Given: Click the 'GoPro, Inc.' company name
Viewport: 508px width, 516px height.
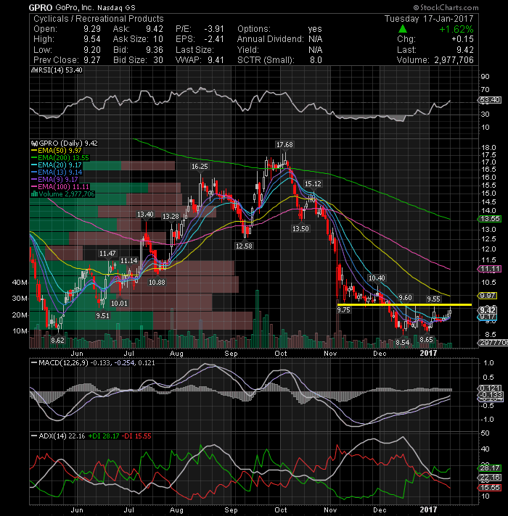Looking at the screenshot, I should tap(75, 7).
